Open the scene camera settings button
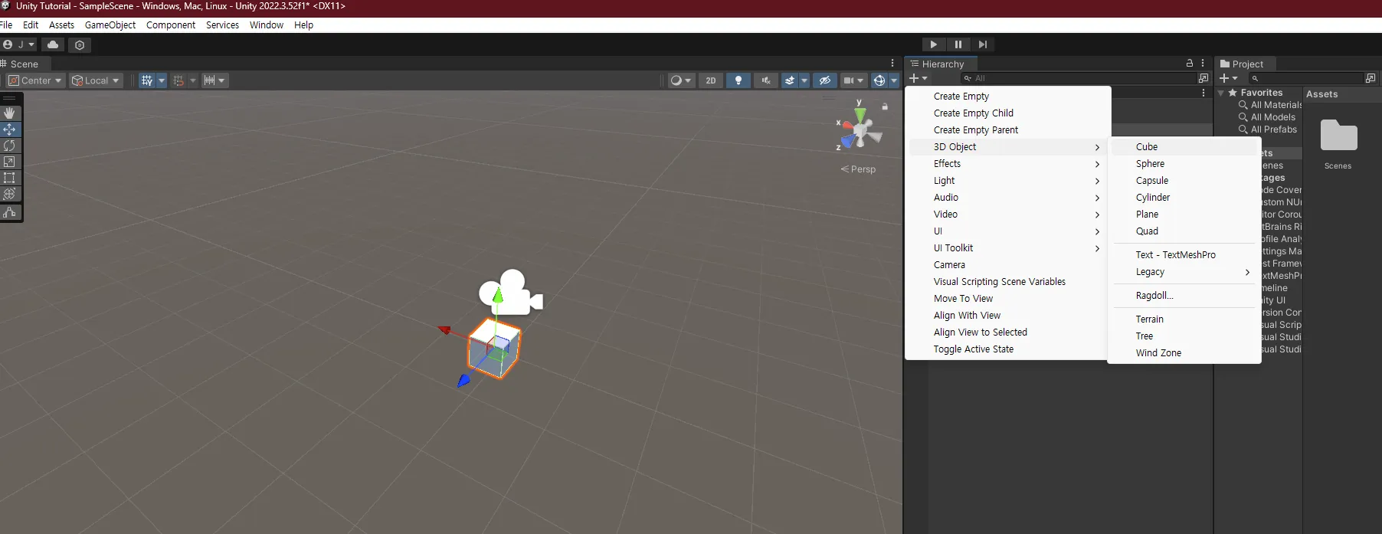The height and width of the screenshot is (534, 1382). coord(853,80)
